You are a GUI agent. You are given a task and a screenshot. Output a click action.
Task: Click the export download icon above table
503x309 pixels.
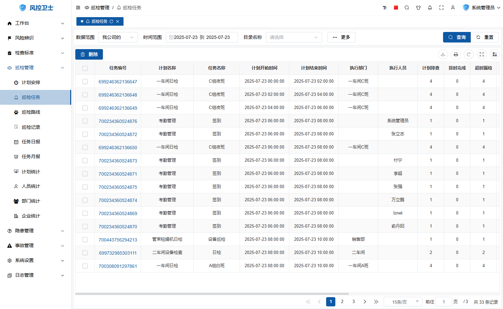(x=443, y=54)
